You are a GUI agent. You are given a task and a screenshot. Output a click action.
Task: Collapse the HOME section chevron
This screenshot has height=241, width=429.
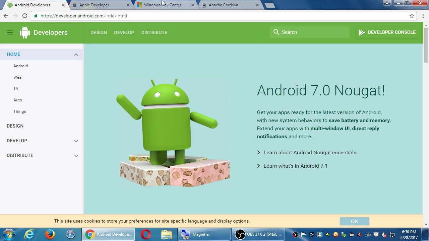(76, 55)
